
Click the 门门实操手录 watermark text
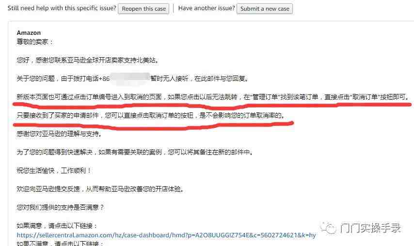[x=370, y=228]
